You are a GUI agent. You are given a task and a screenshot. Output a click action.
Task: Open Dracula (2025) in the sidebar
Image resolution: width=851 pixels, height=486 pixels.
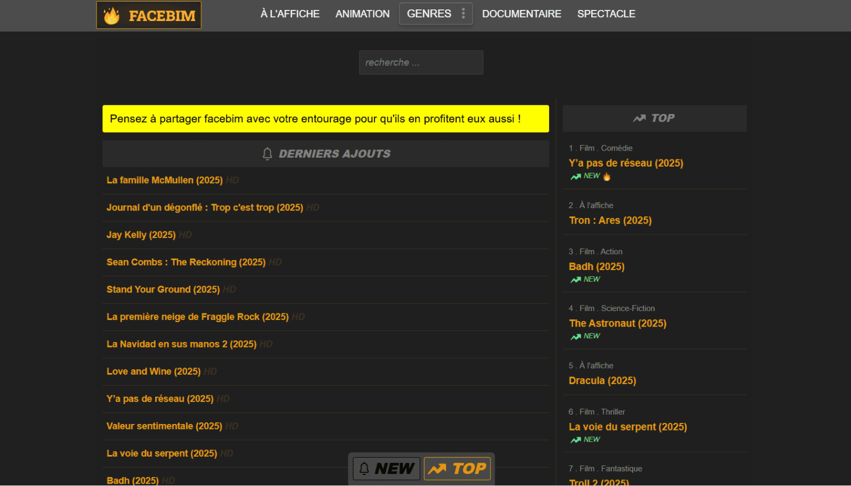(x=602, y=381)
